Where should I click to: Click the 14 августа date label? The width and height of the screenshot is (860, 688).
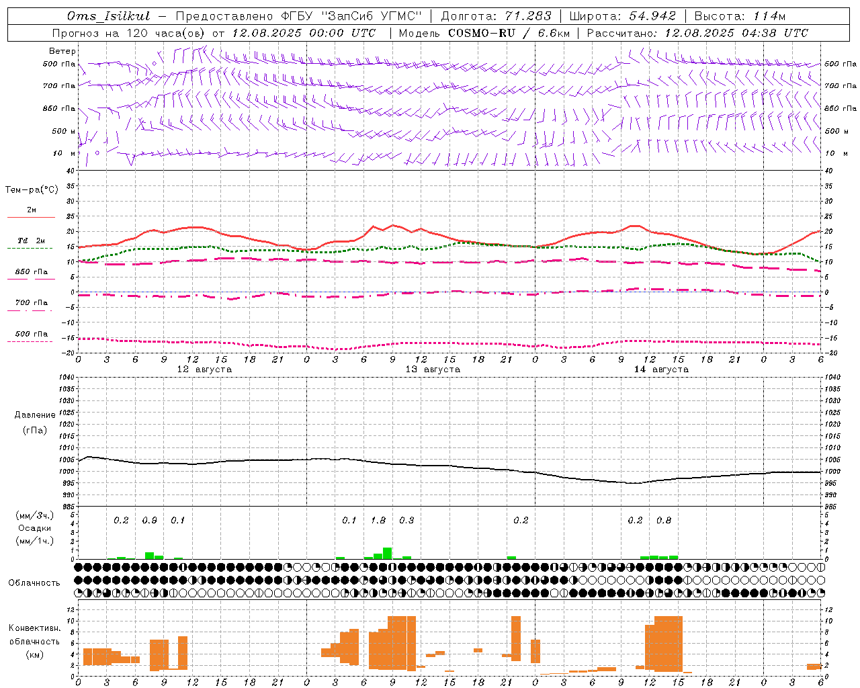coord(661,370)
